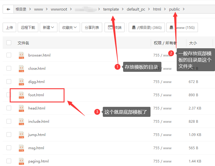This screenshot has width=215, height=166.
Task: Click chevron after wwwroot in breadcrumb
Action: (71, 9)
